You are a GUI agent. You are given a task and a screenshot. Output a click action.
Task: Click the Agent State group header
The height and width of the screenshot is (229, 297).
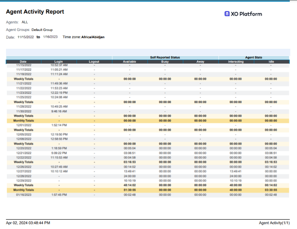pos(254,57)
